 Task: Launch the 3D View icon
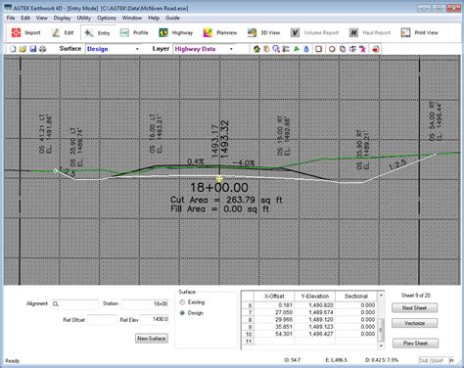[252, 32]
